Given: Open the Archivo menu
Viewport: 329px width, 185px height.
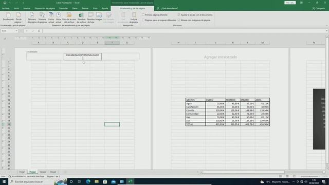Looking at the screenshot, I should click(x=6, y=8).
